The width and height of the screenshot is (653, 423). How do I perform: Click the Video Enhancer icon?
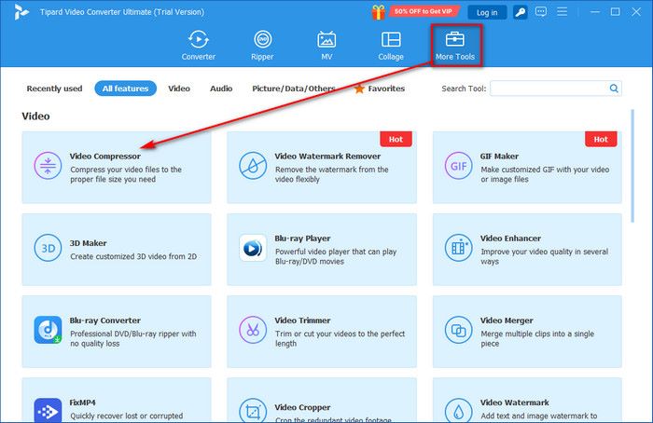pos(459,248)
